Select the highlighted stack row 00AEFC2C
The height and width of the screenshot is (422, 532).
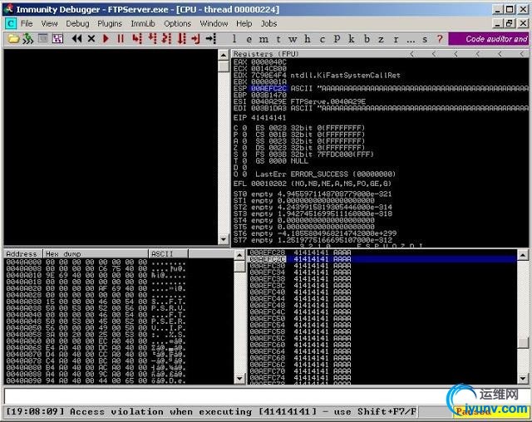pos(382,259)
